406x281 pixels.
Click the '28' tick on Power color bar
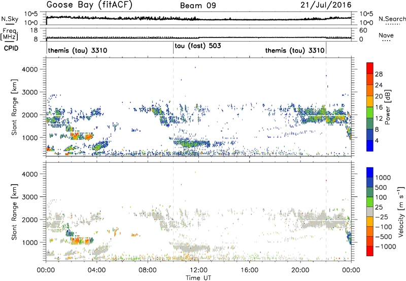379,74
